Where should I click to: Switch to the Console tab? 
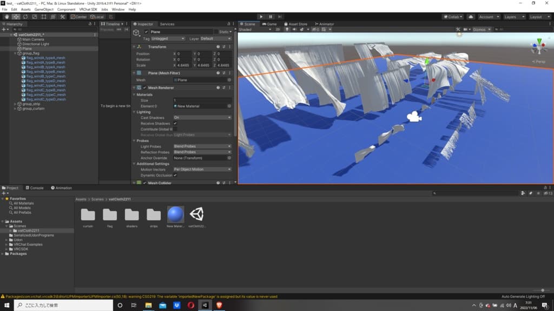pos(34,188)
